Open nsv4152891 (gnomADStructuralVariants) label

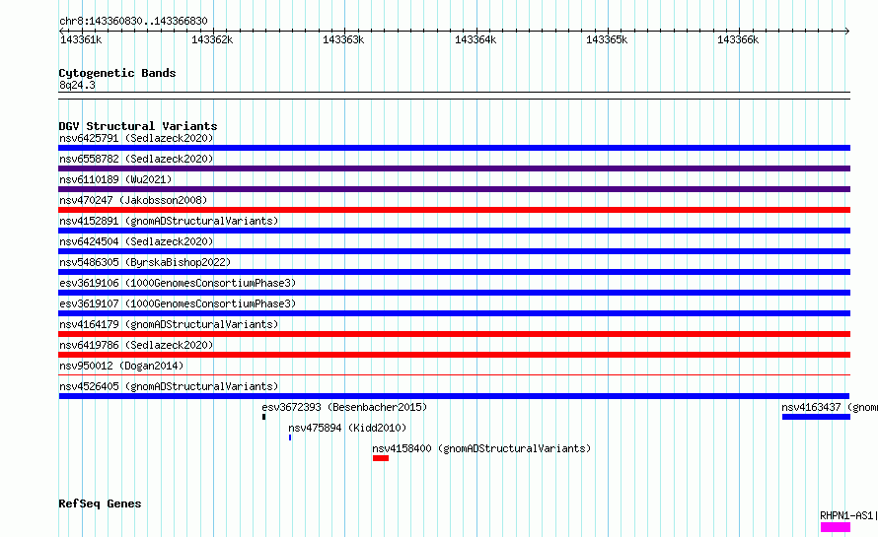pos(169,221)
